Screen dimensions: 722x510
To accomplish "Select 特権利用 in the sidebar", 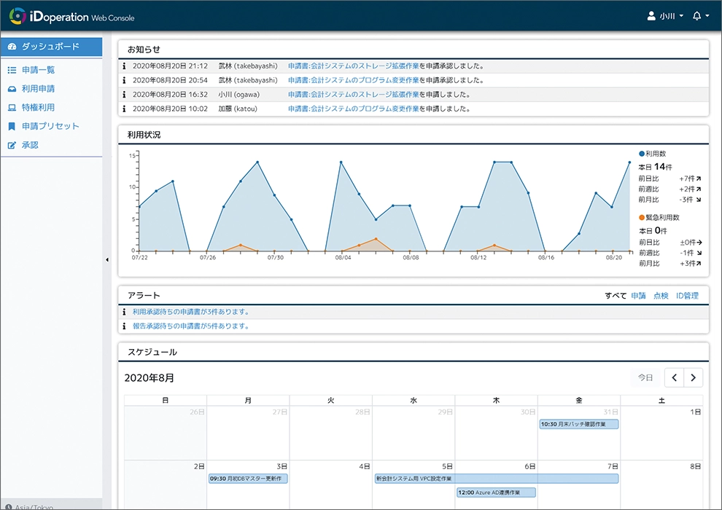I will tap(38, 108).
